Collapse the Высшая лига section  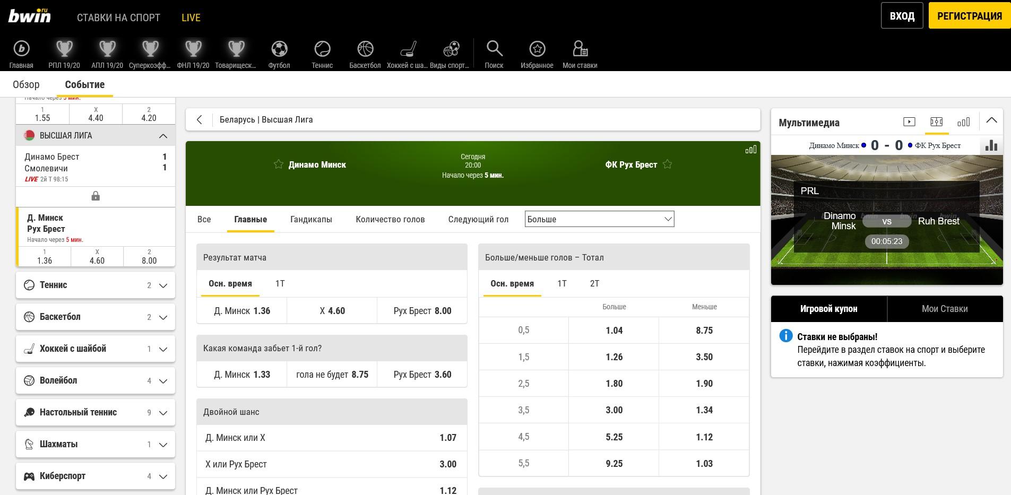163,136
